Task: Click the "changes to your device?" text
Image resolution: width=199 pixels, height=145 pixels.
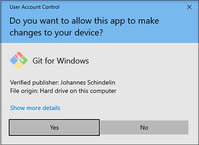Action: 56,33
